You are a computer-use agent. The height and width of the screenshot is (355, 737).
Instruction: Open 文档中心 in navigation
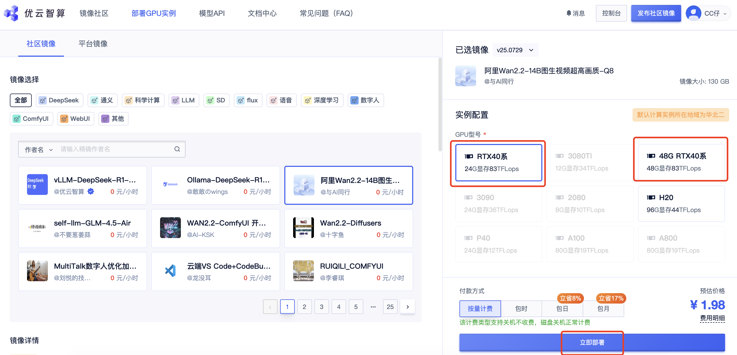[262, 13]
